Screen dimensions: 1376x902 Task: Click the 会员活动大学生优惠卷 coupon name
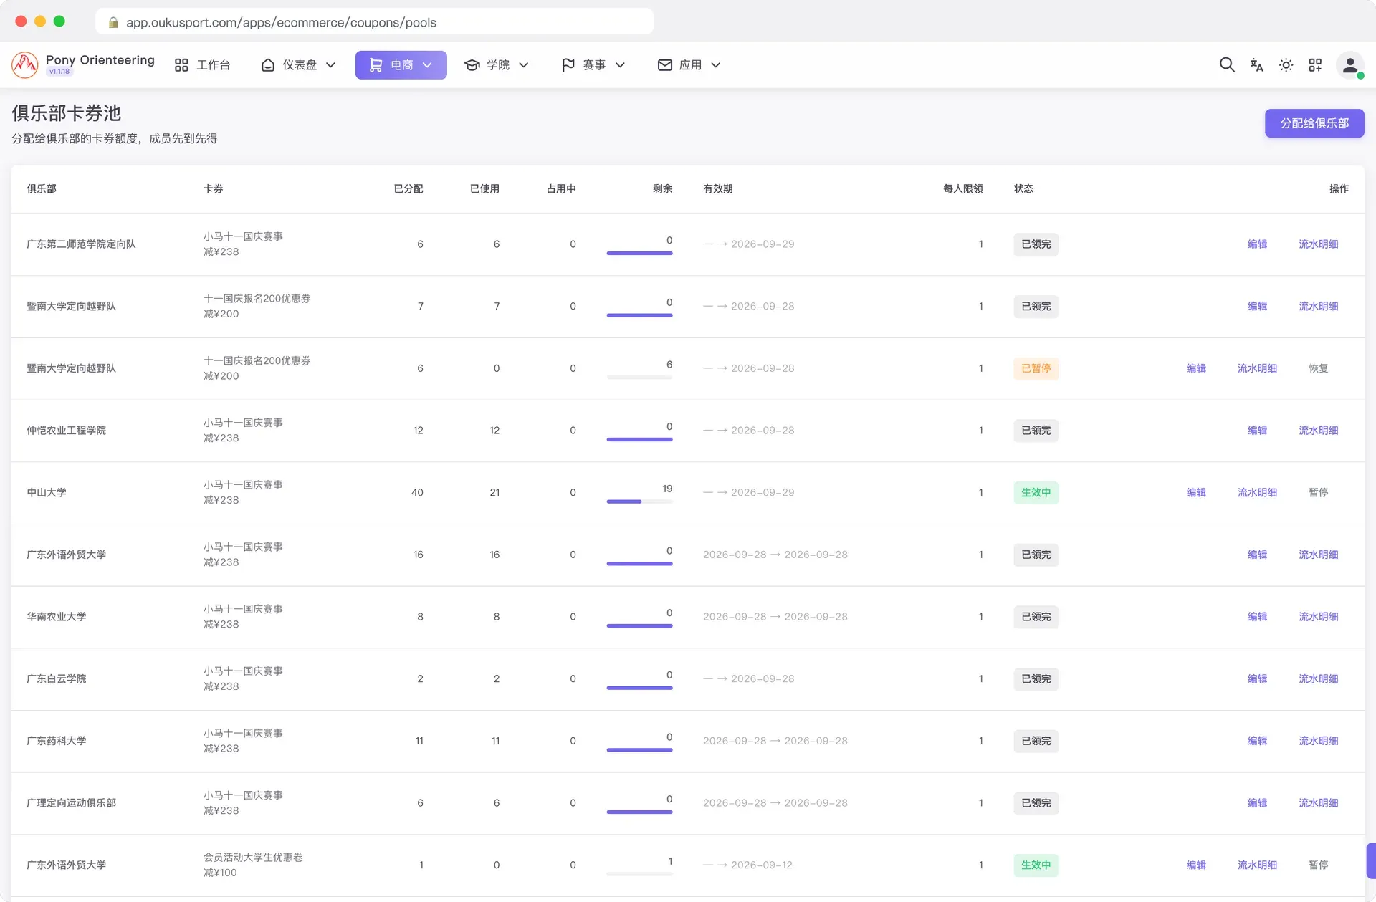point(253,858)
